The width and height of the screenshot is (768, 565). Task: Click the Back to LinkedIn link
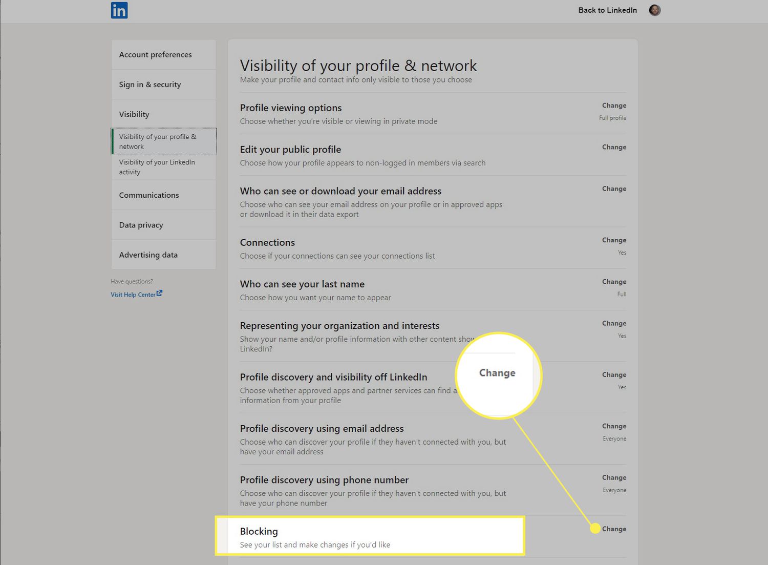click(x=608, y=10)
